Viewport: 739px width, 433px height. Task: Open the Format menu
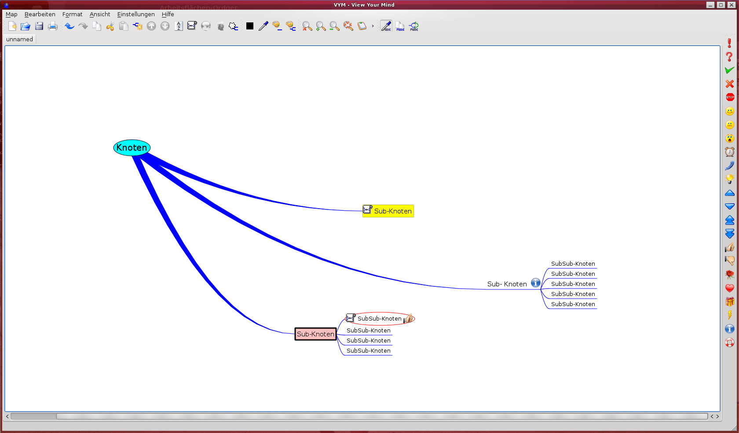(72, 14)
